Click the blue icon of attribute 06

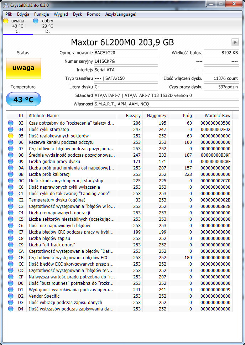(x=11, y=142)
